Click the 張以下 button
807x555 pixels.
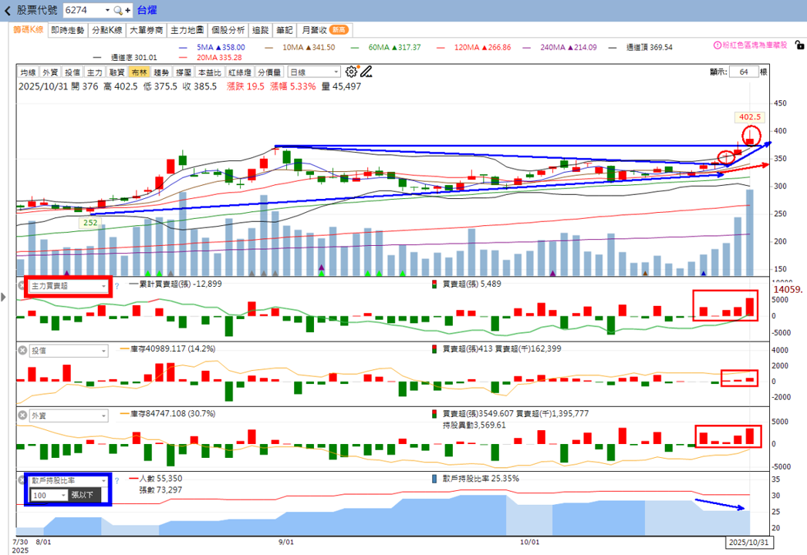click(x=83, y=495)
